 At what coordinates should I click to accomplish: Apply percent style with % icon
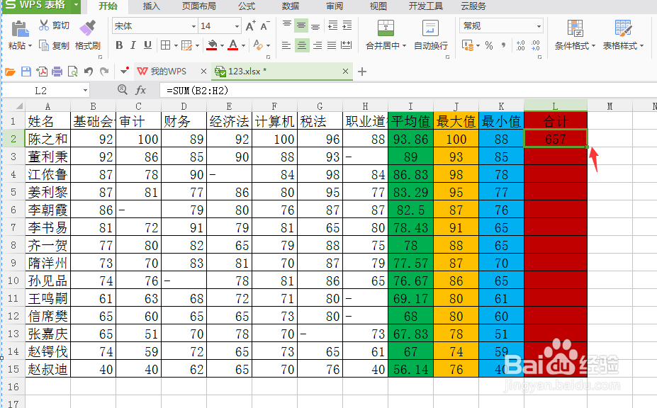tap(489, 45)
